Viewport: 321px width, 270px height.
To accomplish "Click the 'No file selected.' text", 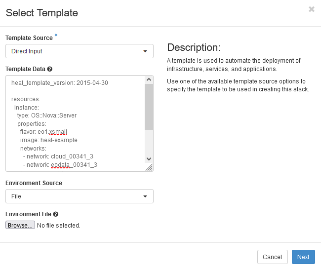I will tap(59, 226).
